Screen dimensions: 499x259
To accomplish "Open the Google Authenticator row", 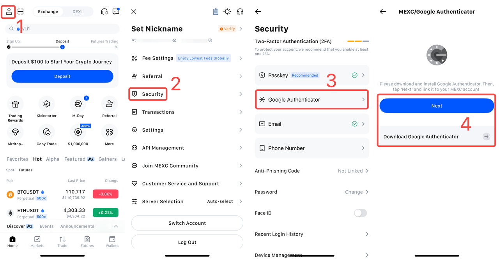I will [312, 100].
